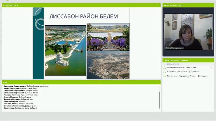The height and width of the screenshot is (121, 216).
Task: Click the purple jacaranda avenue photo on slide
Action: [x=108, y=37]
